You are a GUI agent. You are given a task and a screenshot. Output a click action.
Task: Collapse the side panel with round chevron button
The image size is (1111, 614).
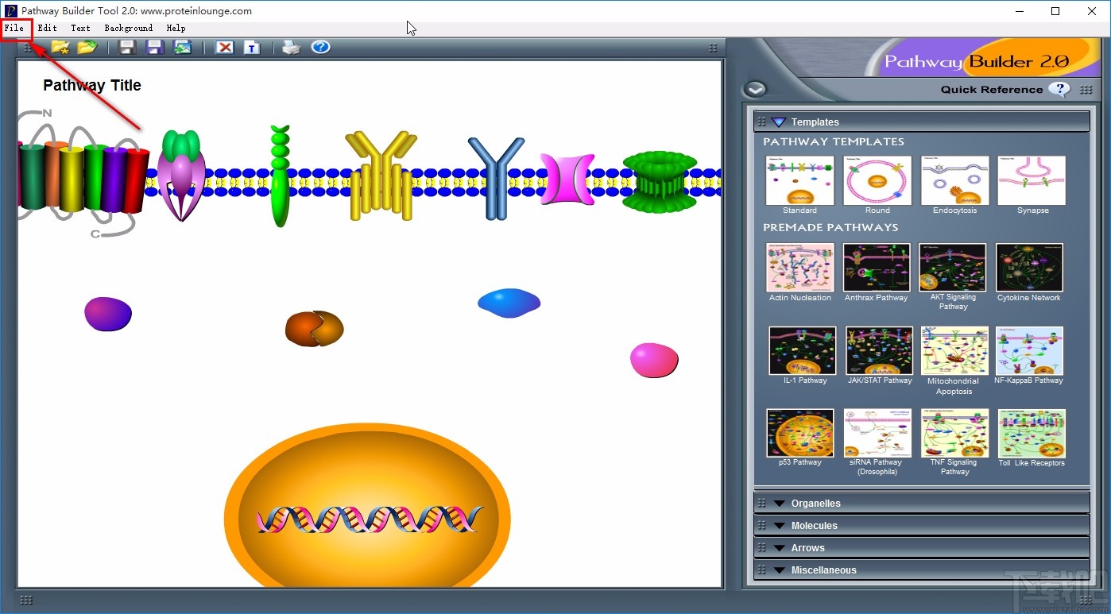click(x=755, y=89)
